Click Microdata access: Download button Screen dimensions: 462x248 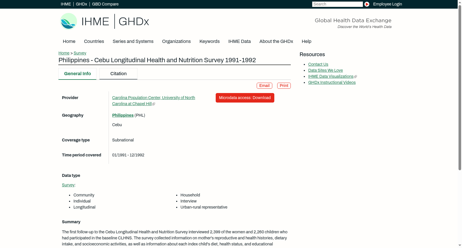click(x=245, y=98)
